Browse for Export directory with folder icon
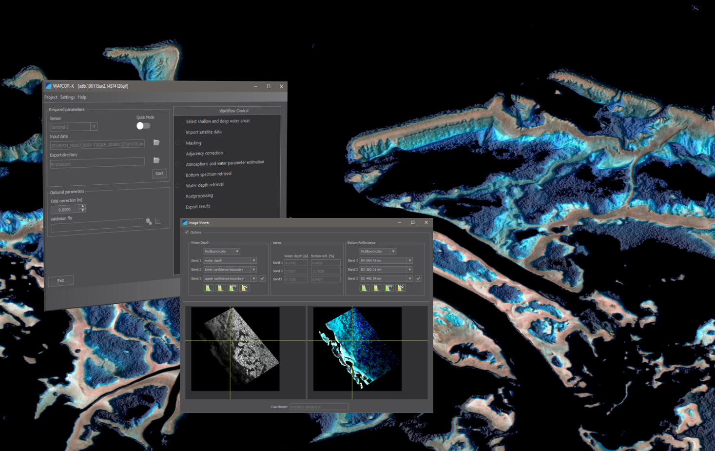 (x=156, y=160)
